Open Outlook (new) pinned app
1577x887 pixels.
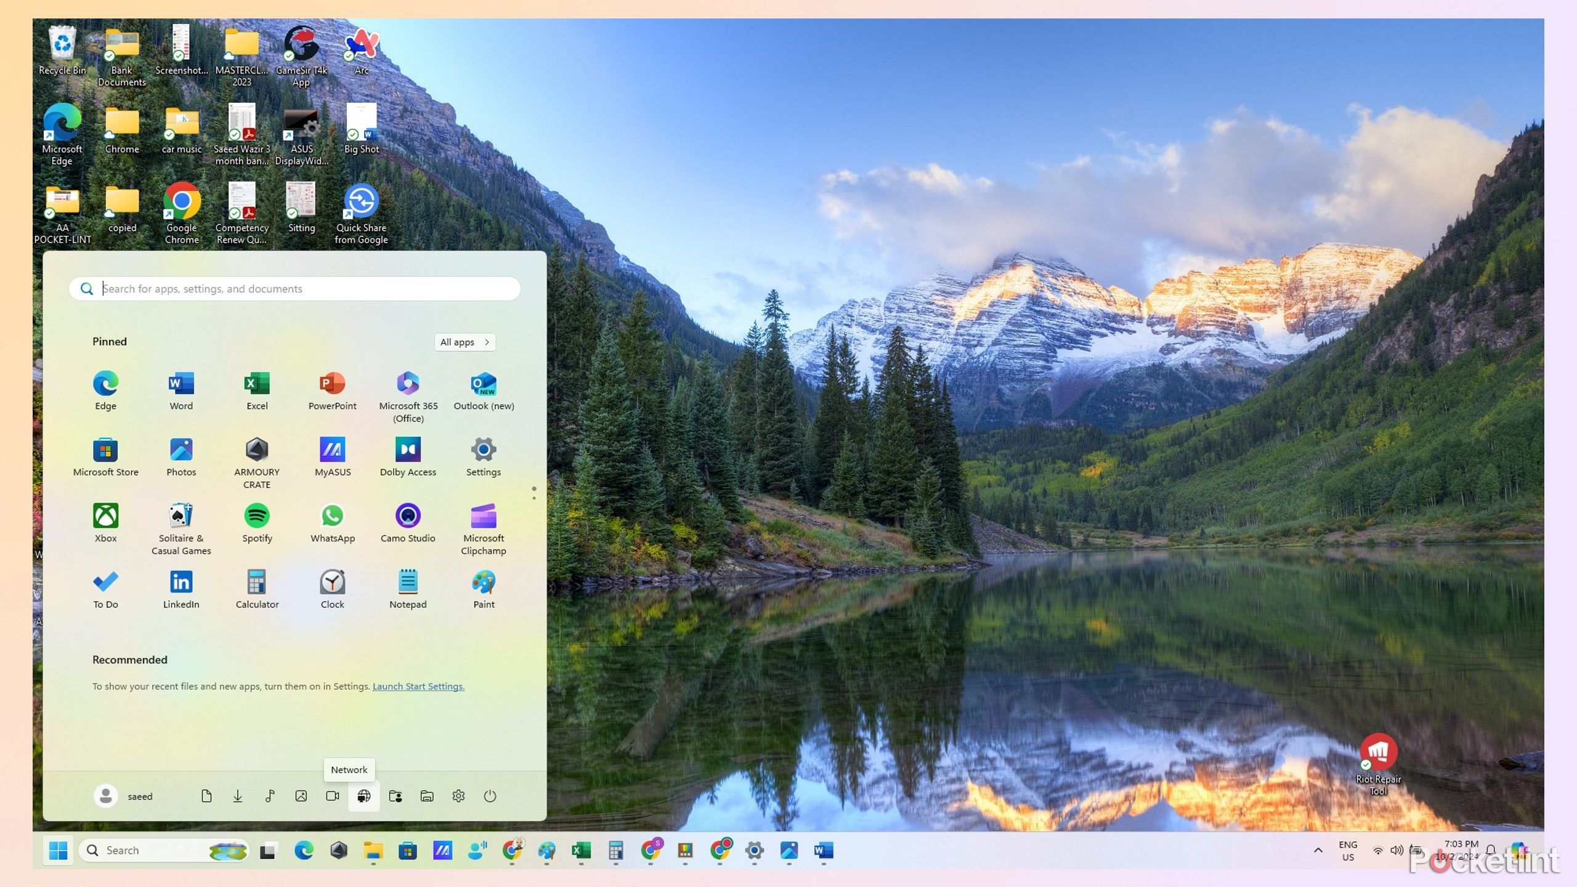[x=484, y=391]
